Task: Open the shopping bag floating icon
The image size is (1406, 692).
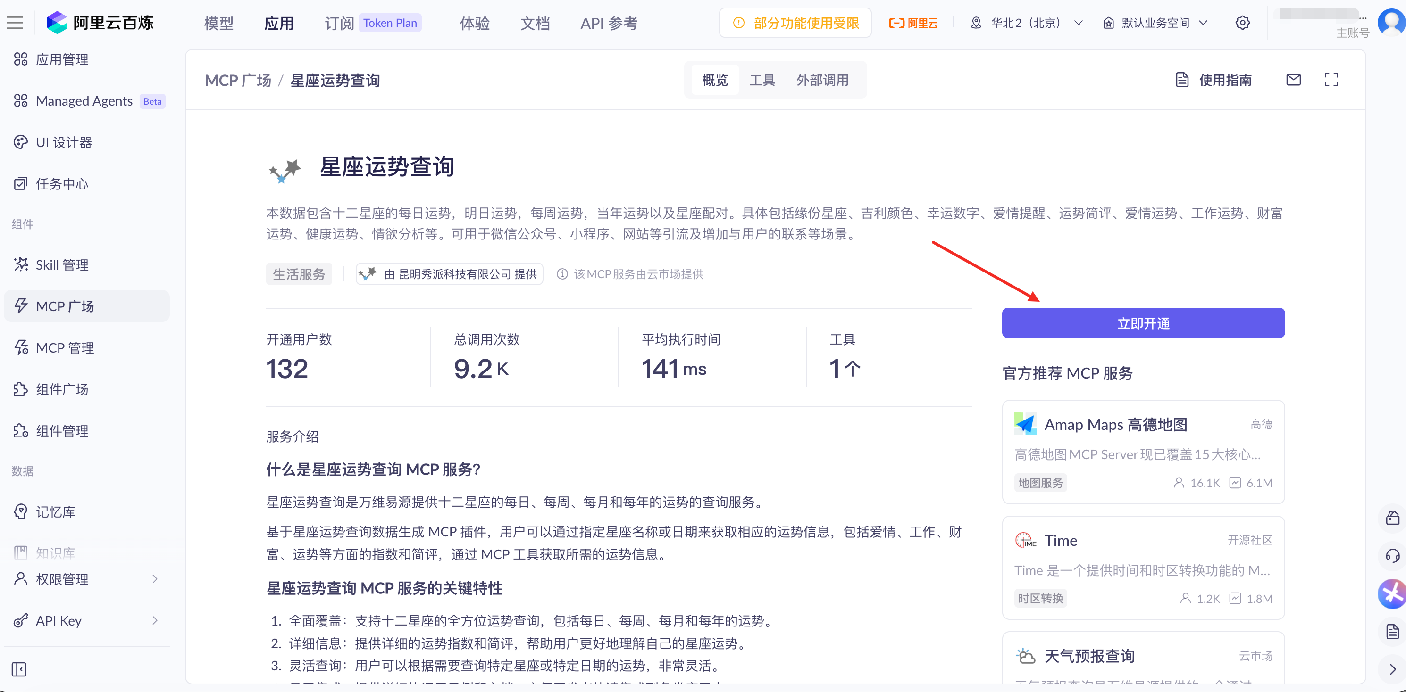Action: pyautogui.click(x=1392, y=518)
